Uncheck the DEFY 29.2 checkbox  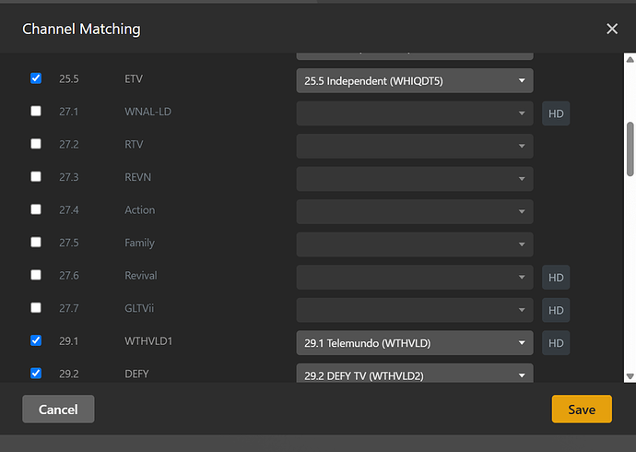coord(36,375)
